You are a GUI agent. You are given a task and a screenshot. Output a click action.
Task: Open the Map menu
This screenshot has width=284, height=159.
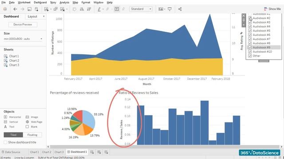click(x=75, y=2)
